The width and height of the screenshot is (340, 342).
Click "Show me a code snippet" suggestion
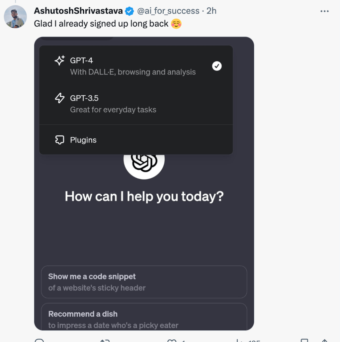click(x=144, y=282)
